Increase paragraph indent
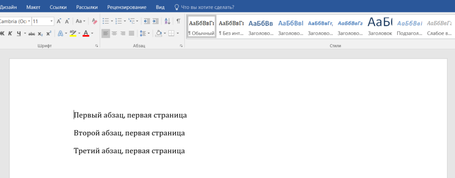Image resolution: width=455 pixels, height=178 pixels. pyautogui.click(x=156, y=21)
